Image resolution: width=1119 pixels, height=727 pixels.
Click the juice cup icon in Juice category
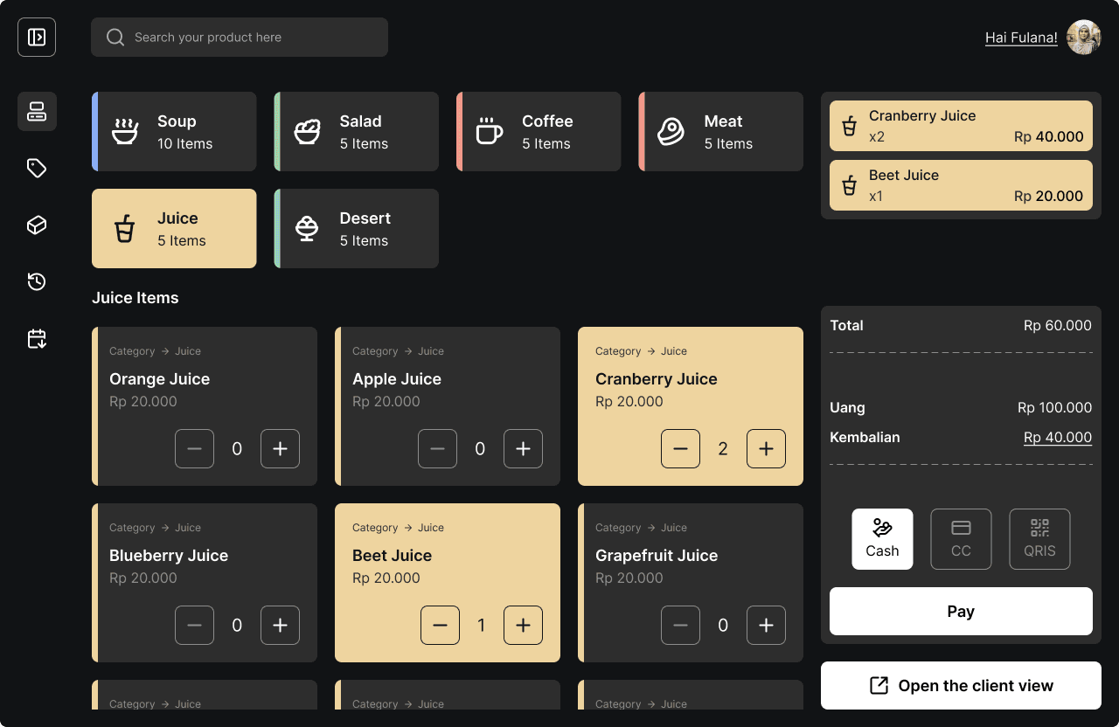click(x=125, y=229)
